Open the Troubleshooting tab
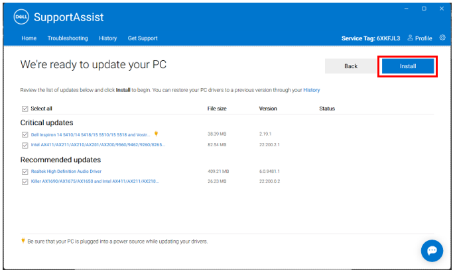 pos(68,38)
